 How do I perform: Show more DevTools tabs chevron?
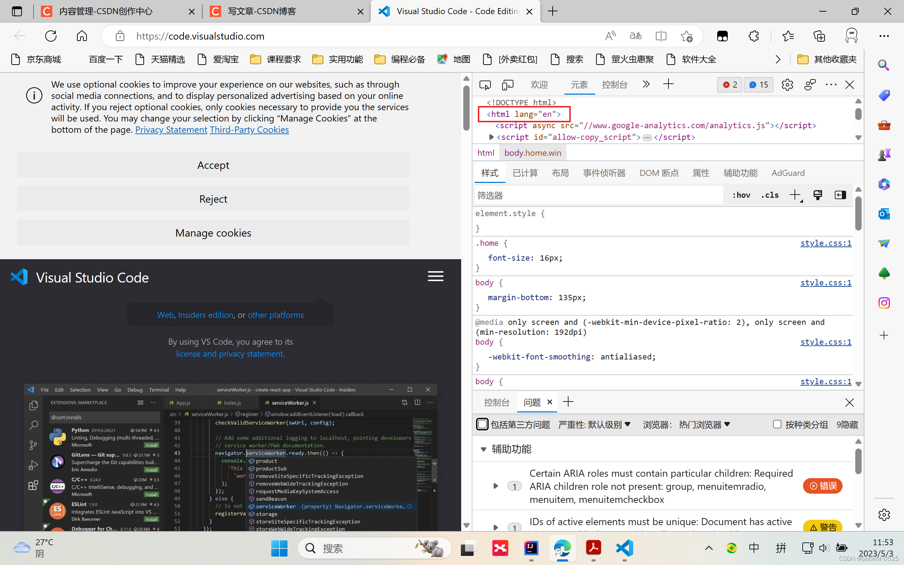click(646, 84)
